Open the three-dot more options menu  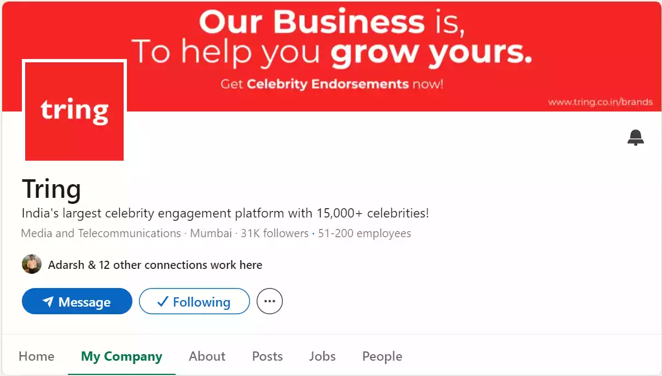click(x=269, y=302)
